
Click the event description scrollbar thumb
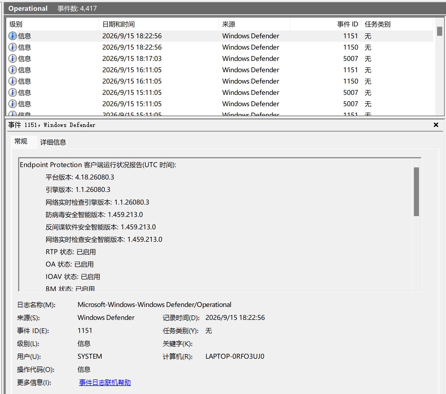(x=416, y=192)
